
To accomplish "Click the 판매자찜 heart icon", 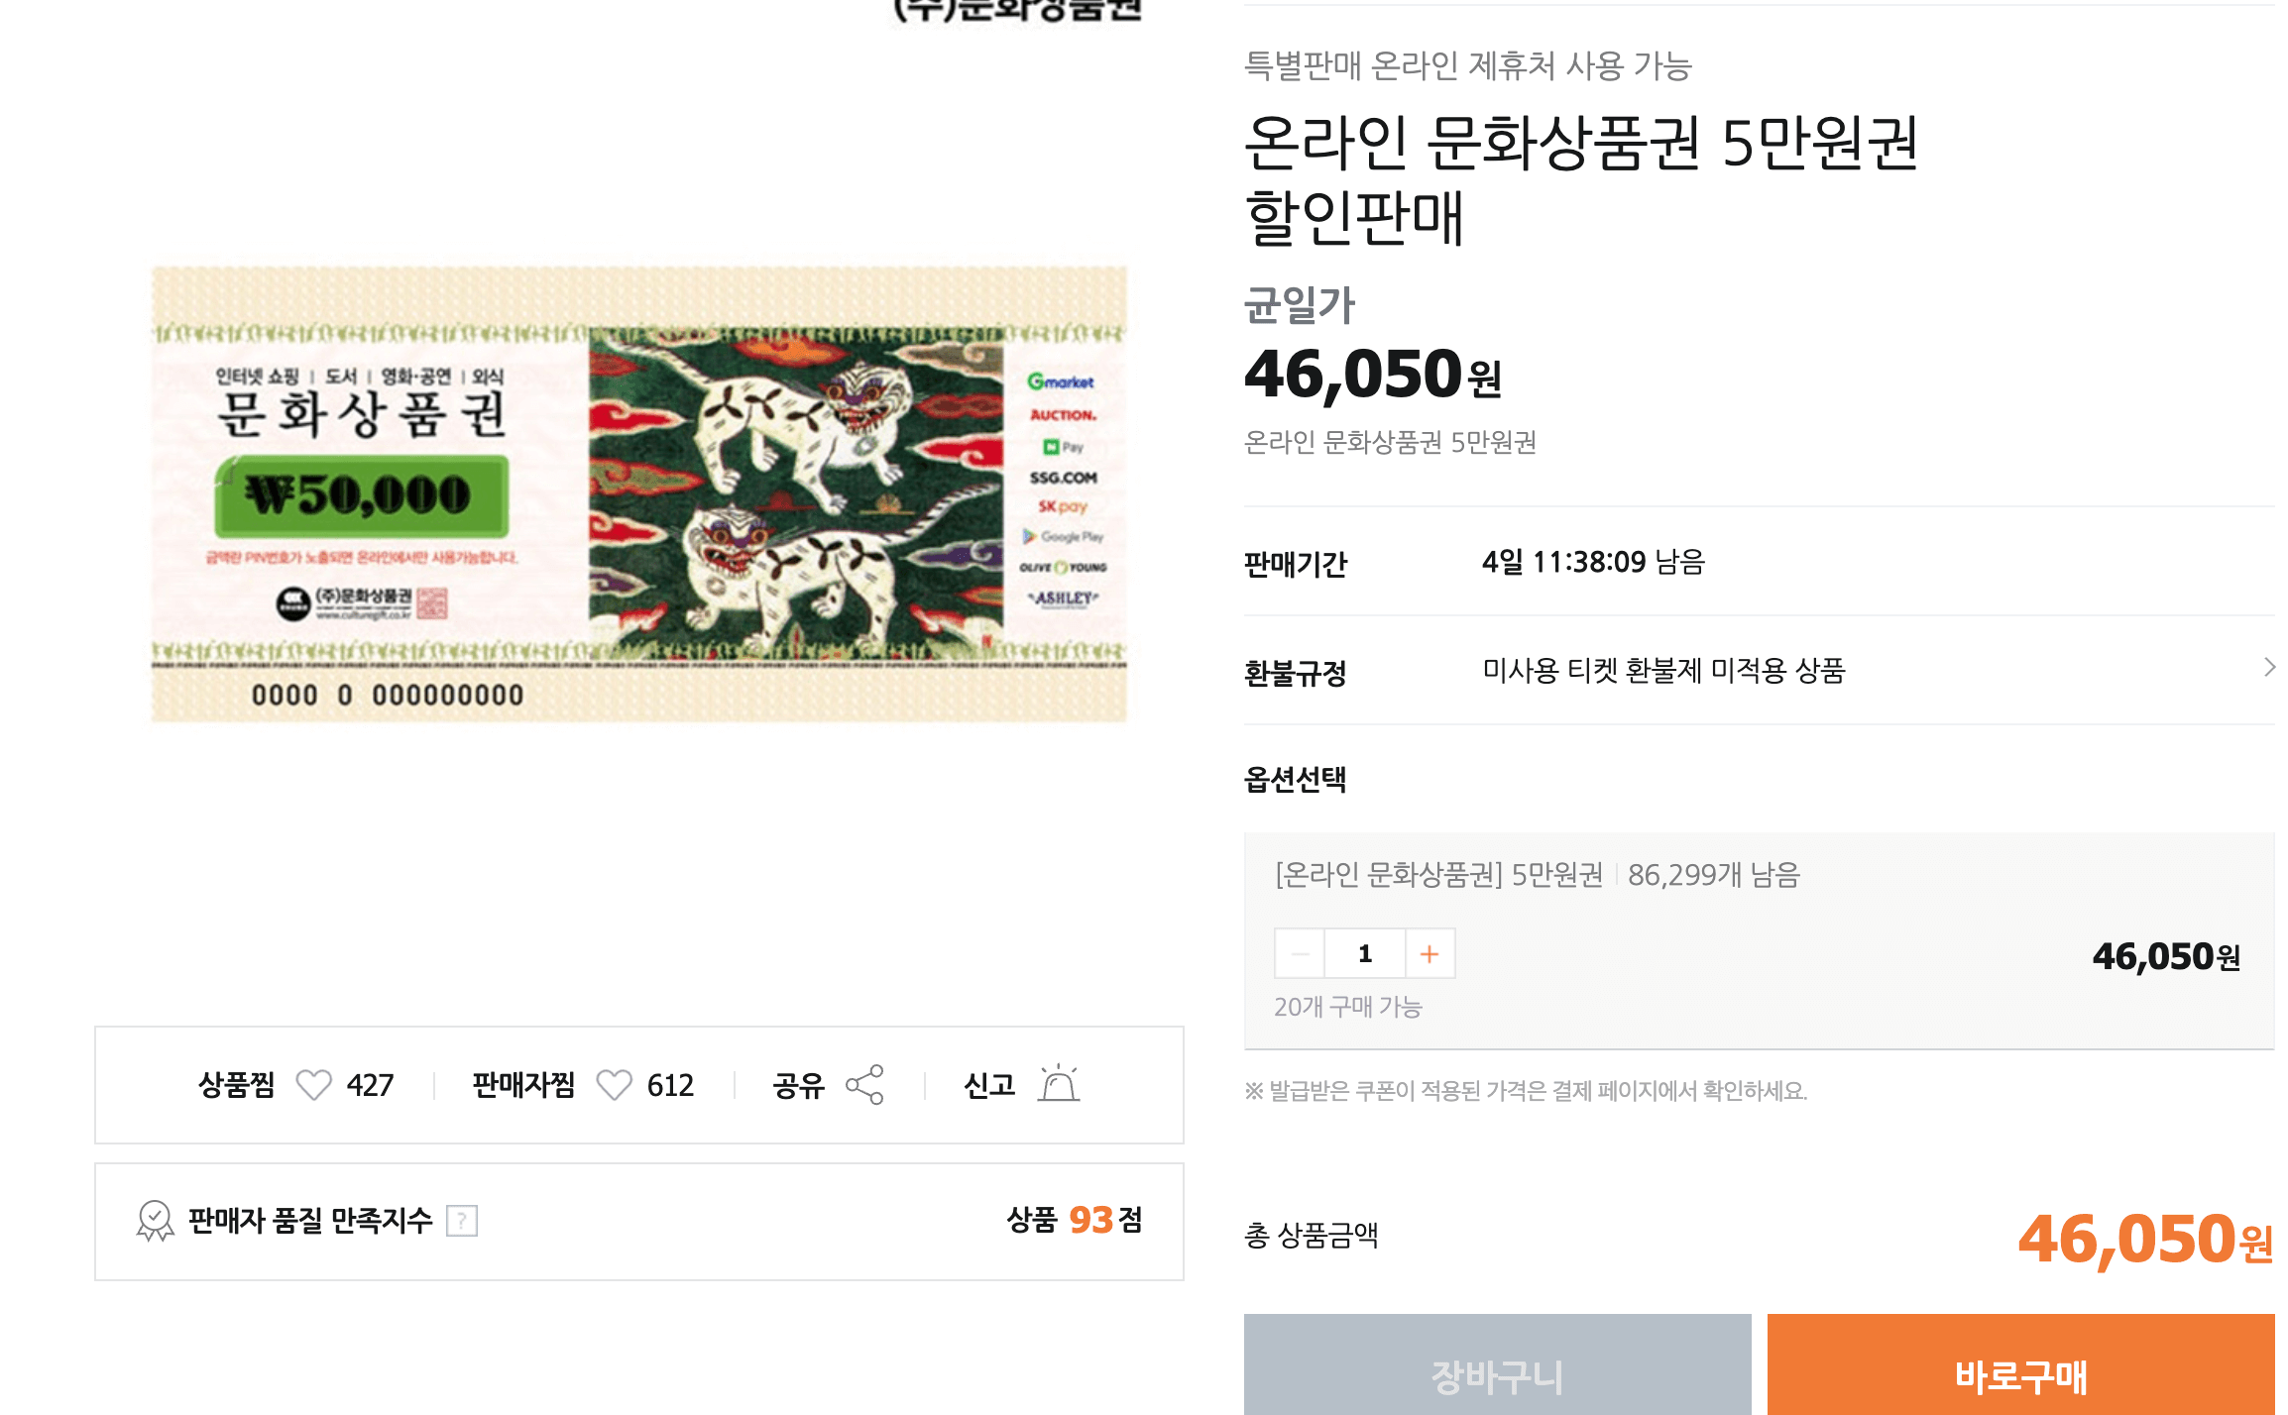I will coord(614,1085).
